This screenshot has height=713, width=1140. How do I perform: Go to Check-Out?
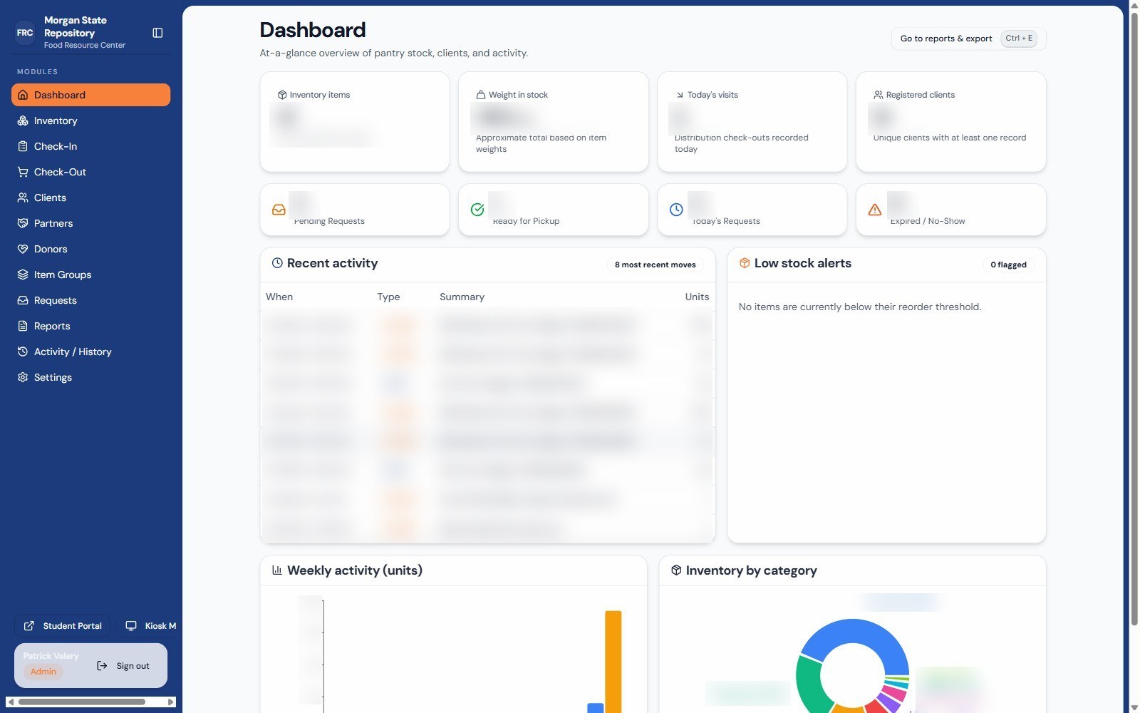pyautogui.click(x=90, y=172)
